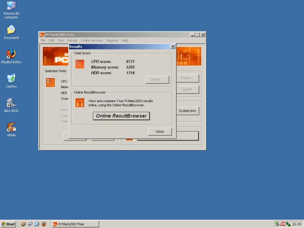Click the PCMark2002 Free taskbar button
This screenshot has width=304, height=228.
click(75, 224)
